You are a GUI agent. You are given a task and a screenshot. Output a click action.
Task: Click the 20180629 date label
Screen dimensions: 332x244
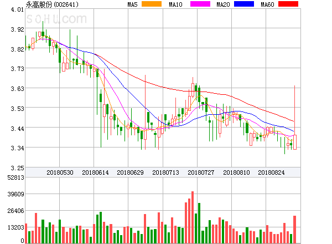coord(130,172)
